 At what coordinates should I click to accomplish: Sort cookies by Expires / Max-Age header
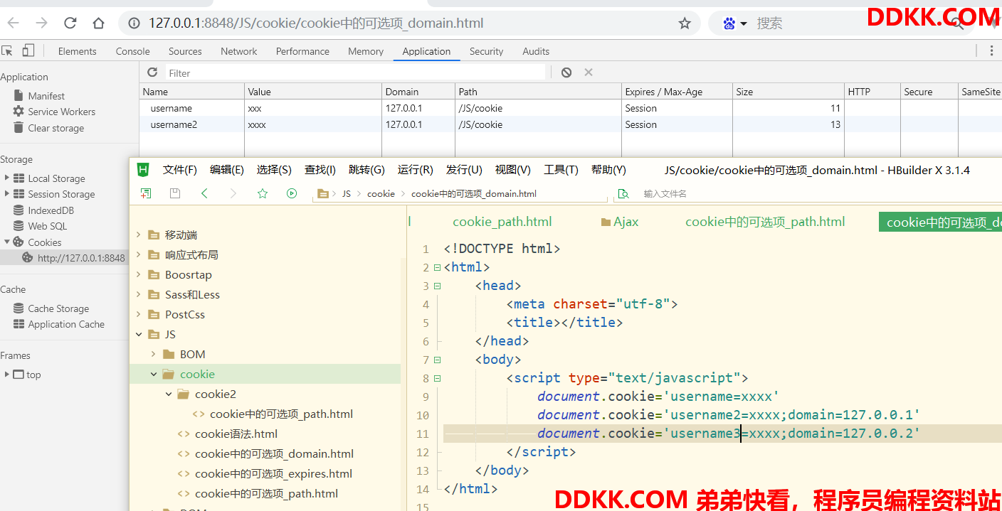[677, 92]
